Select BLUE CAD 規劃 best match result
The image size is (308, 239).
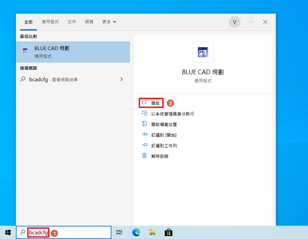[73, 52]
